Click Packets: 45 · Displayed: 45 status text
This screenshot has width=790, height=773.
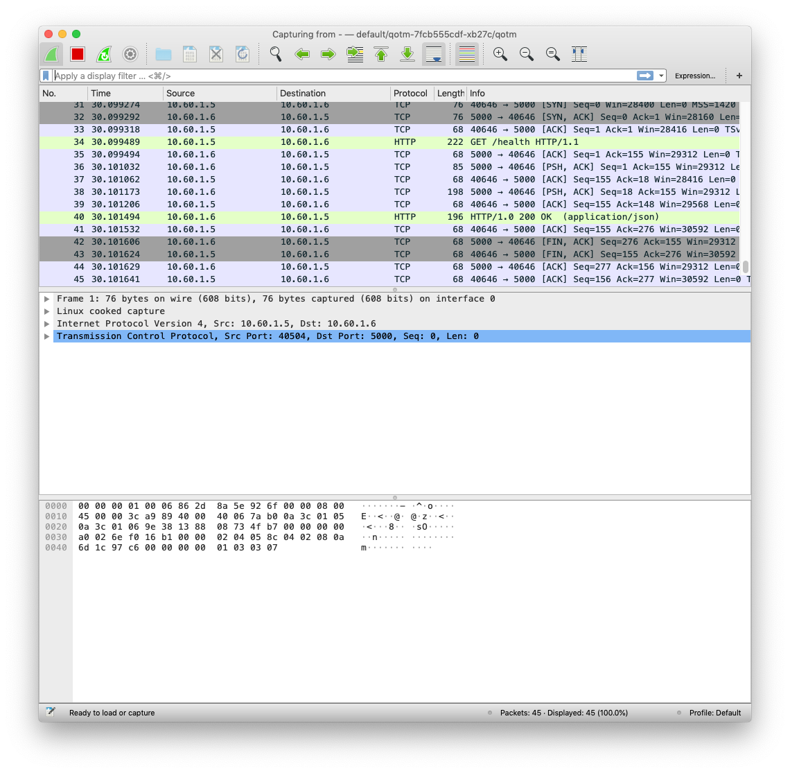(564, 713)
